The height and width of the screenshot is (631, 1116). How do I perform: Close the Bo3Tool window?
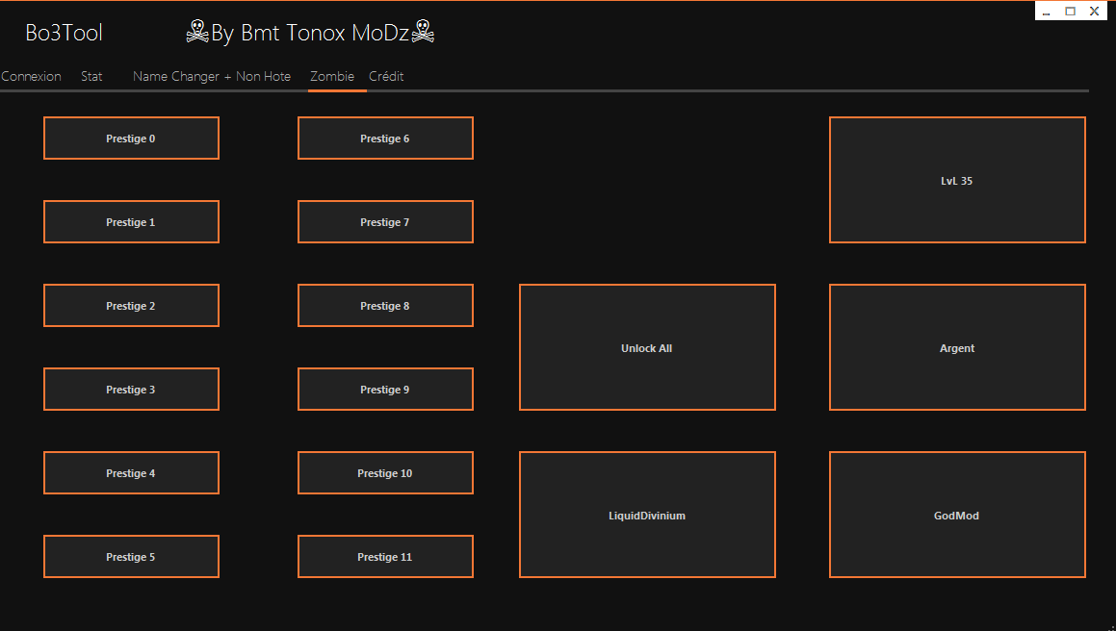coord(1094,12)
